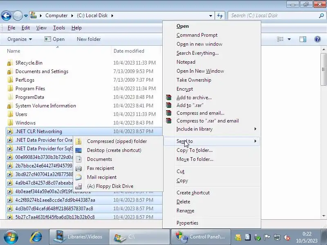Image resolution: width=327 pixels, height=245 pixels.
Task: Choose Delete in the context menu
Action: pyautogui.click(x=183, y=202)
